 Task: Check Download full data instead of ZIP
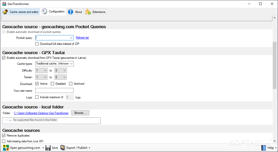point(37,44)
